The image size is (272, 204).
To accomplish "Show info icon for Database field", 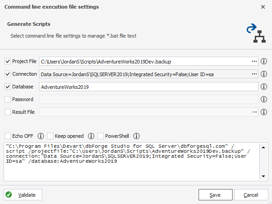I will point(264,87).
